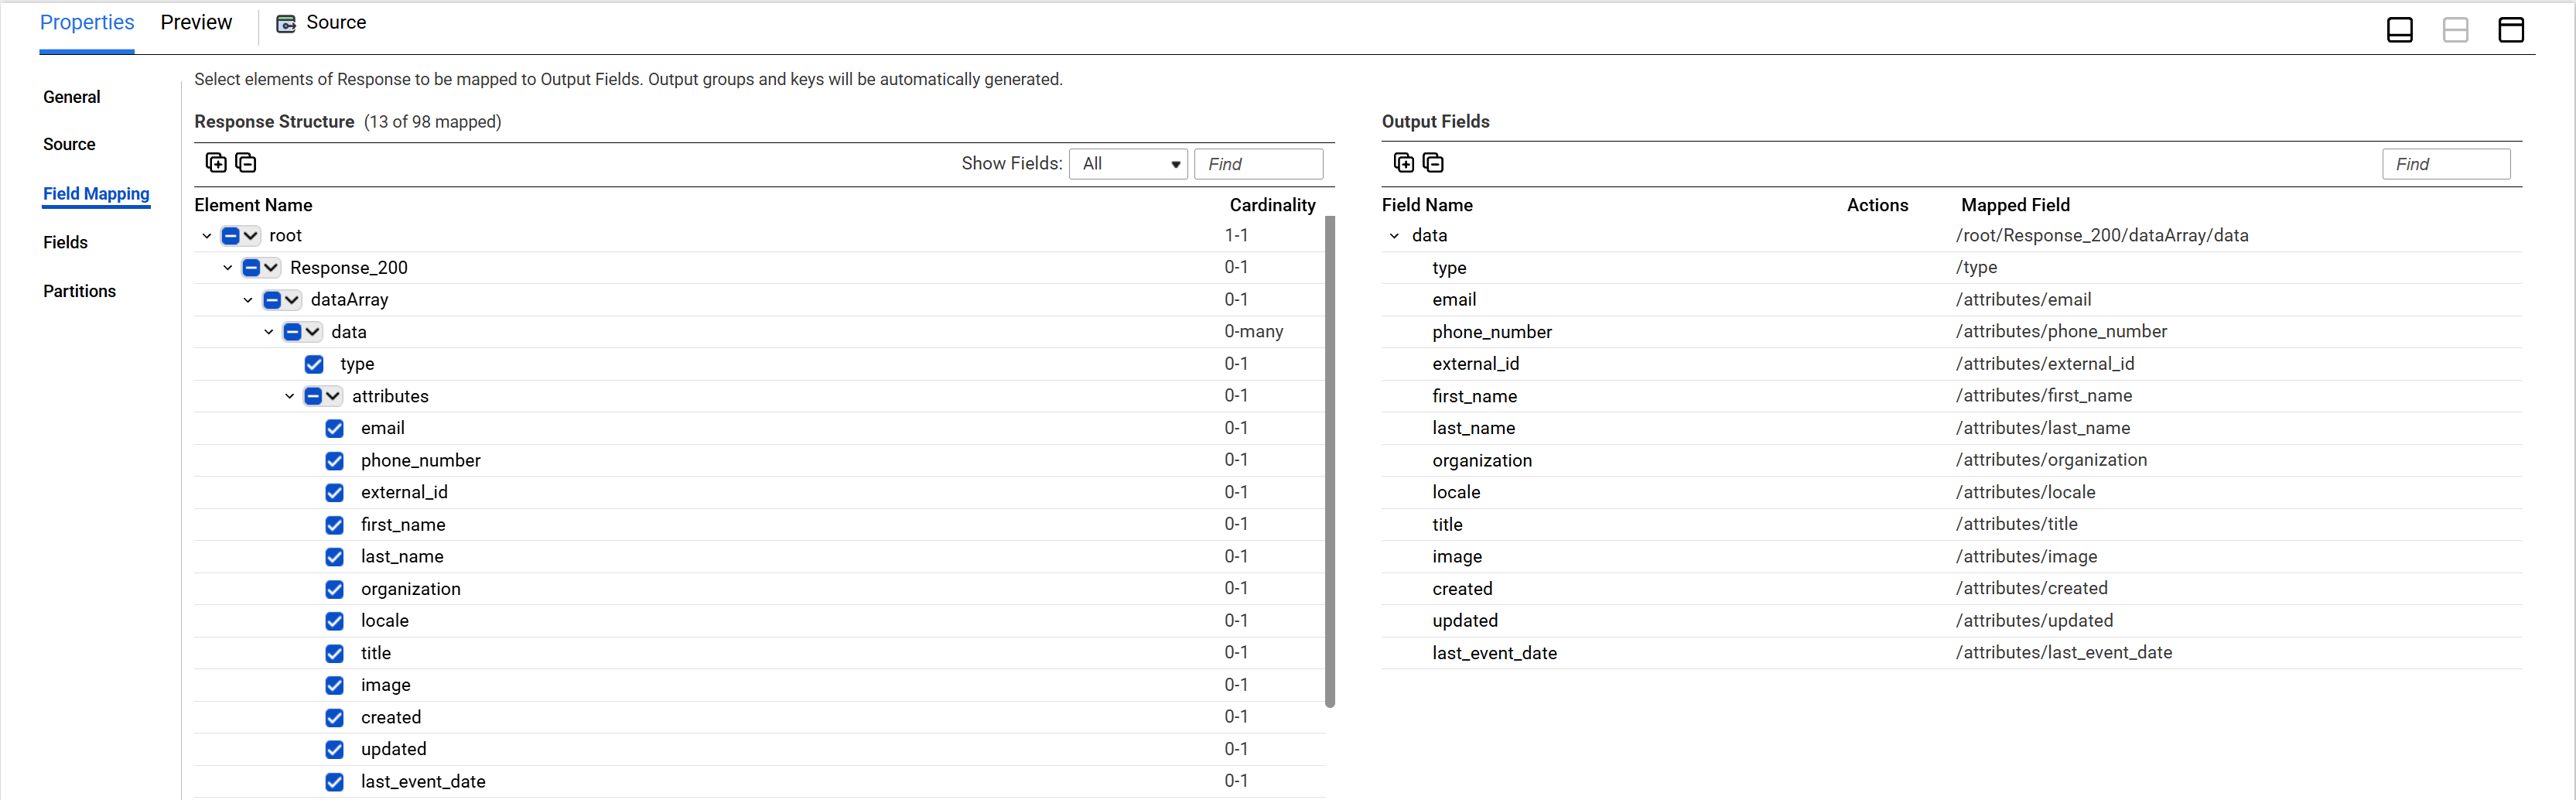Open the Partitions section
Screen dimensions: 2576x800
click(x=79, y=291)
